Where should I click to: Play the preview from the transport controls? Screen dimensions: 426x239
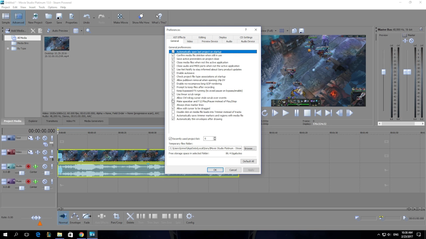[x=286, y=113]
